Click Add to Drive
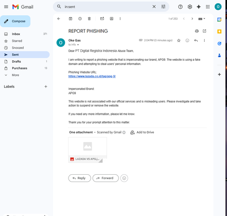The image size is (227, 216). click(142, 133)
